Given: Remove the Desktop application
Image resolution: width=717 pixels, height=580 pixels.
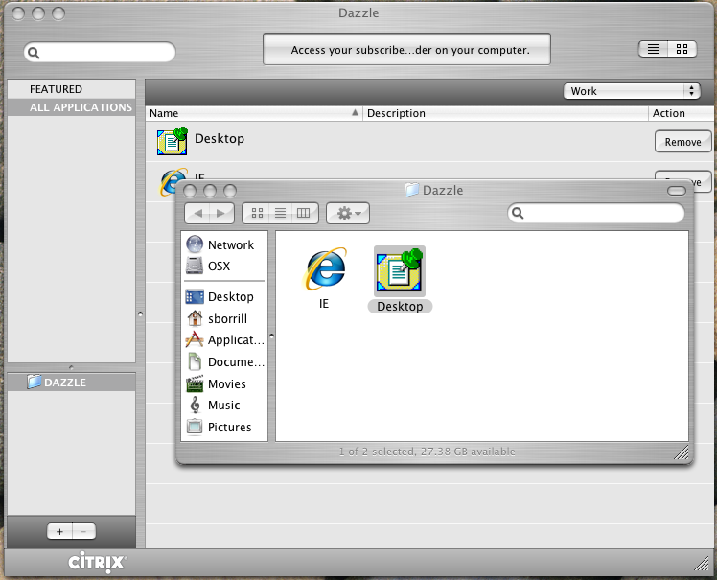Looking at the screenshot, I should (x=682, y=142).
